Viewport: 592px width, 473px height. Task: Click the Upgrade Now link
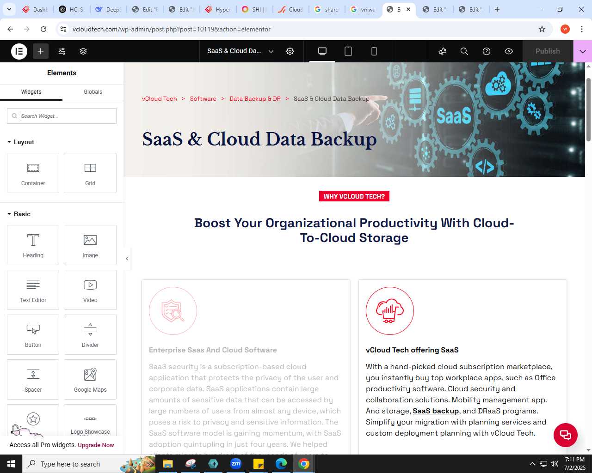point(96,445)
